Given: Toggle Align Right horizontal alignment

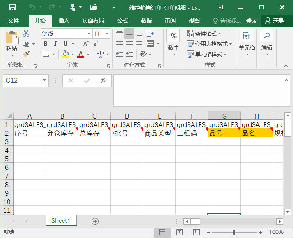Looking at the screenshot, I should 139,44.
